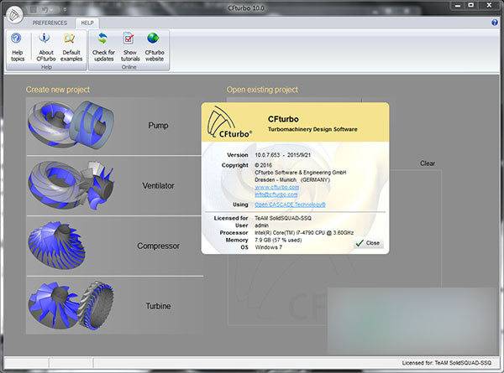The height and width of the screenshot is (373, 504).
Task: Click the pump impeller thumbnail image
Action: pos(71,124)
